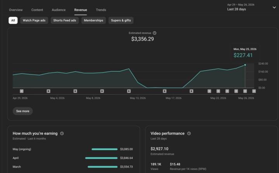Click the video play marker just before May 4
The width and height of the screenshot is (279, 173).
point(48,91)
